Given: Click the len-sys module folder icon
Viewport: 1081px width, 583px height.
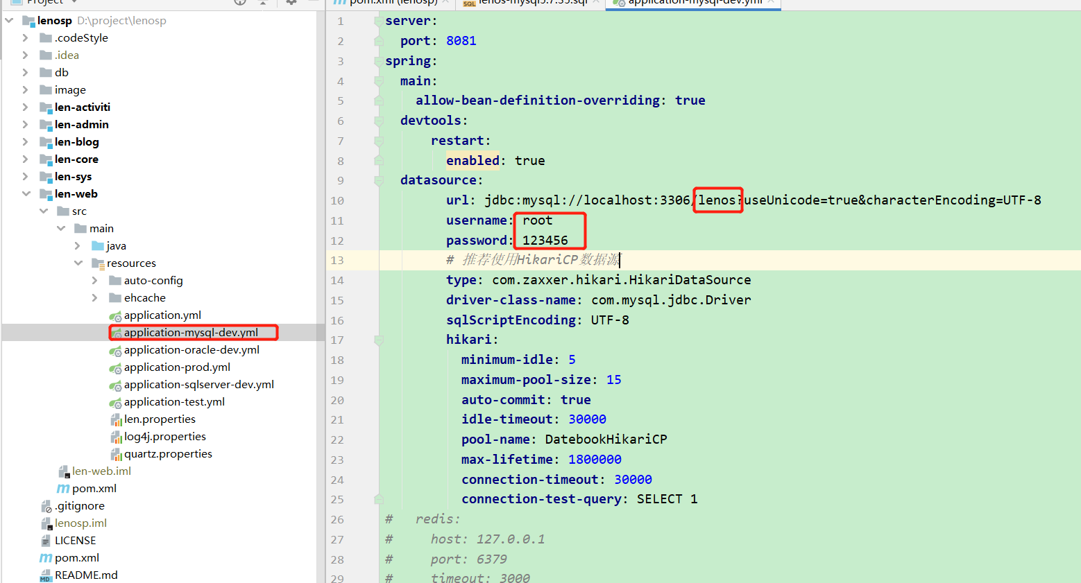Looking at the screenshot, I should 46,177.
